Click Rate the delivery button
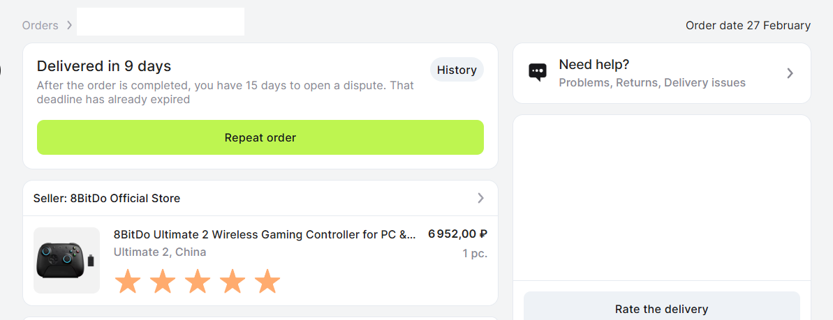 [661, 309]
